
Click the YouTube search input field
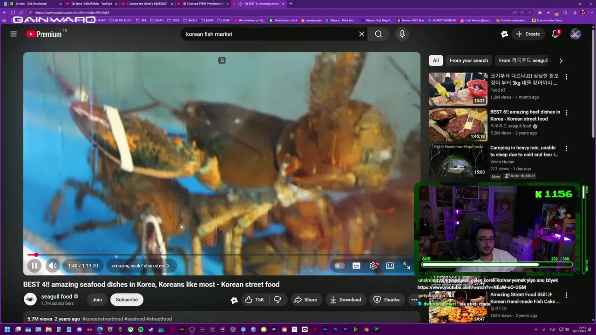(270, 34)
